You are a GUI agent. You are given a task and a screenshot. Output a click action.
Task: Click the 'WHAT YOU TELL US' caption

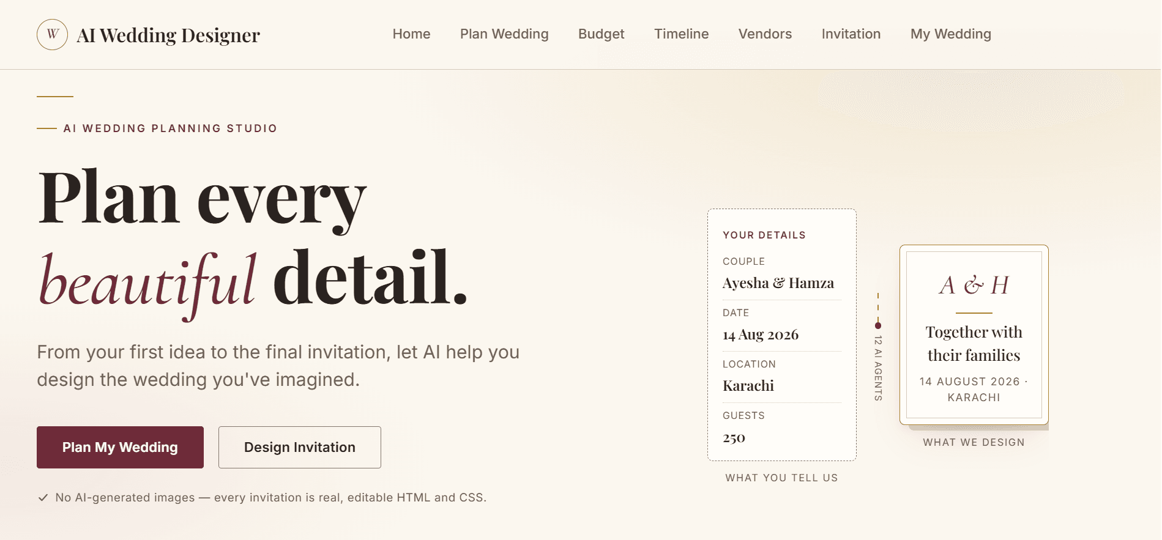click(782, 478)
